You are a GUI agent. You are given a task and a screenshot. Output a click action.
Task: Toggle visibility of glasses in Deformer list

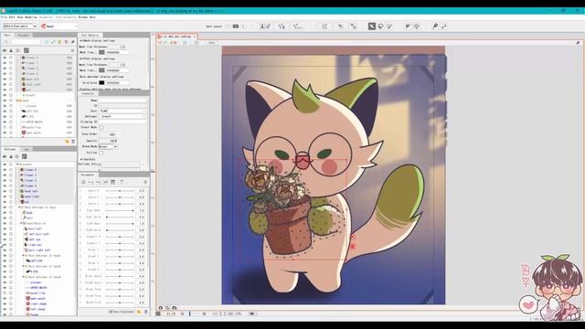pyautogui.click(x=5, y=282)
